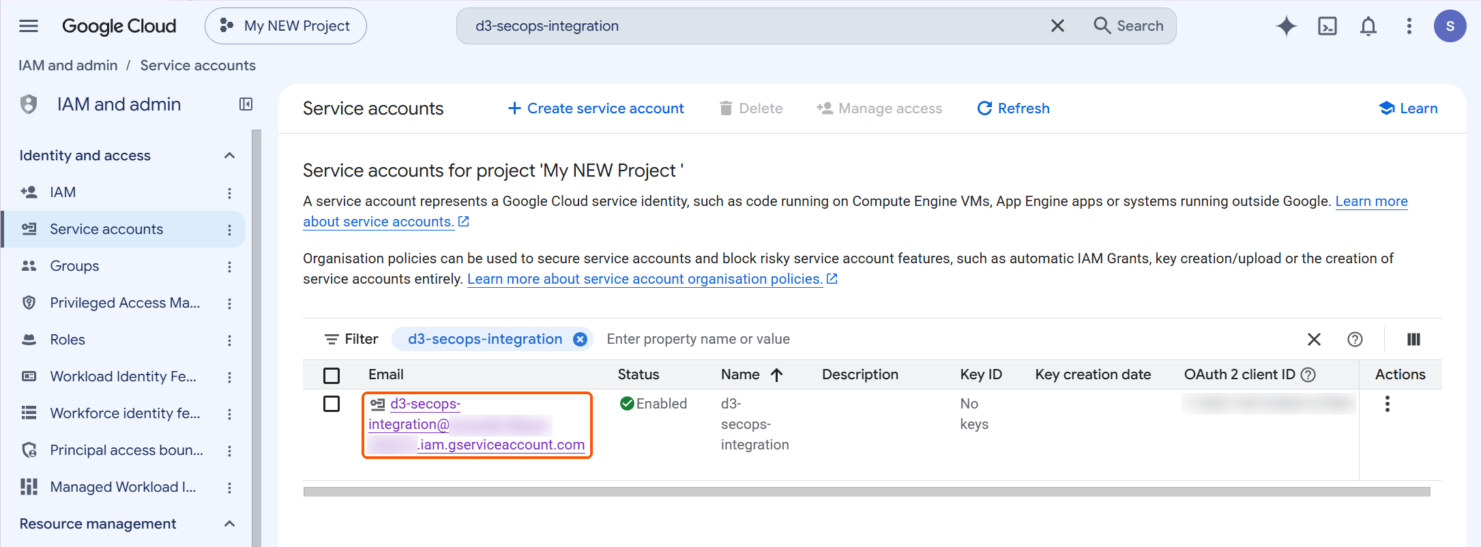
Task: Collapse the side panel with pin icon
Action: click(x=246, y=104)
